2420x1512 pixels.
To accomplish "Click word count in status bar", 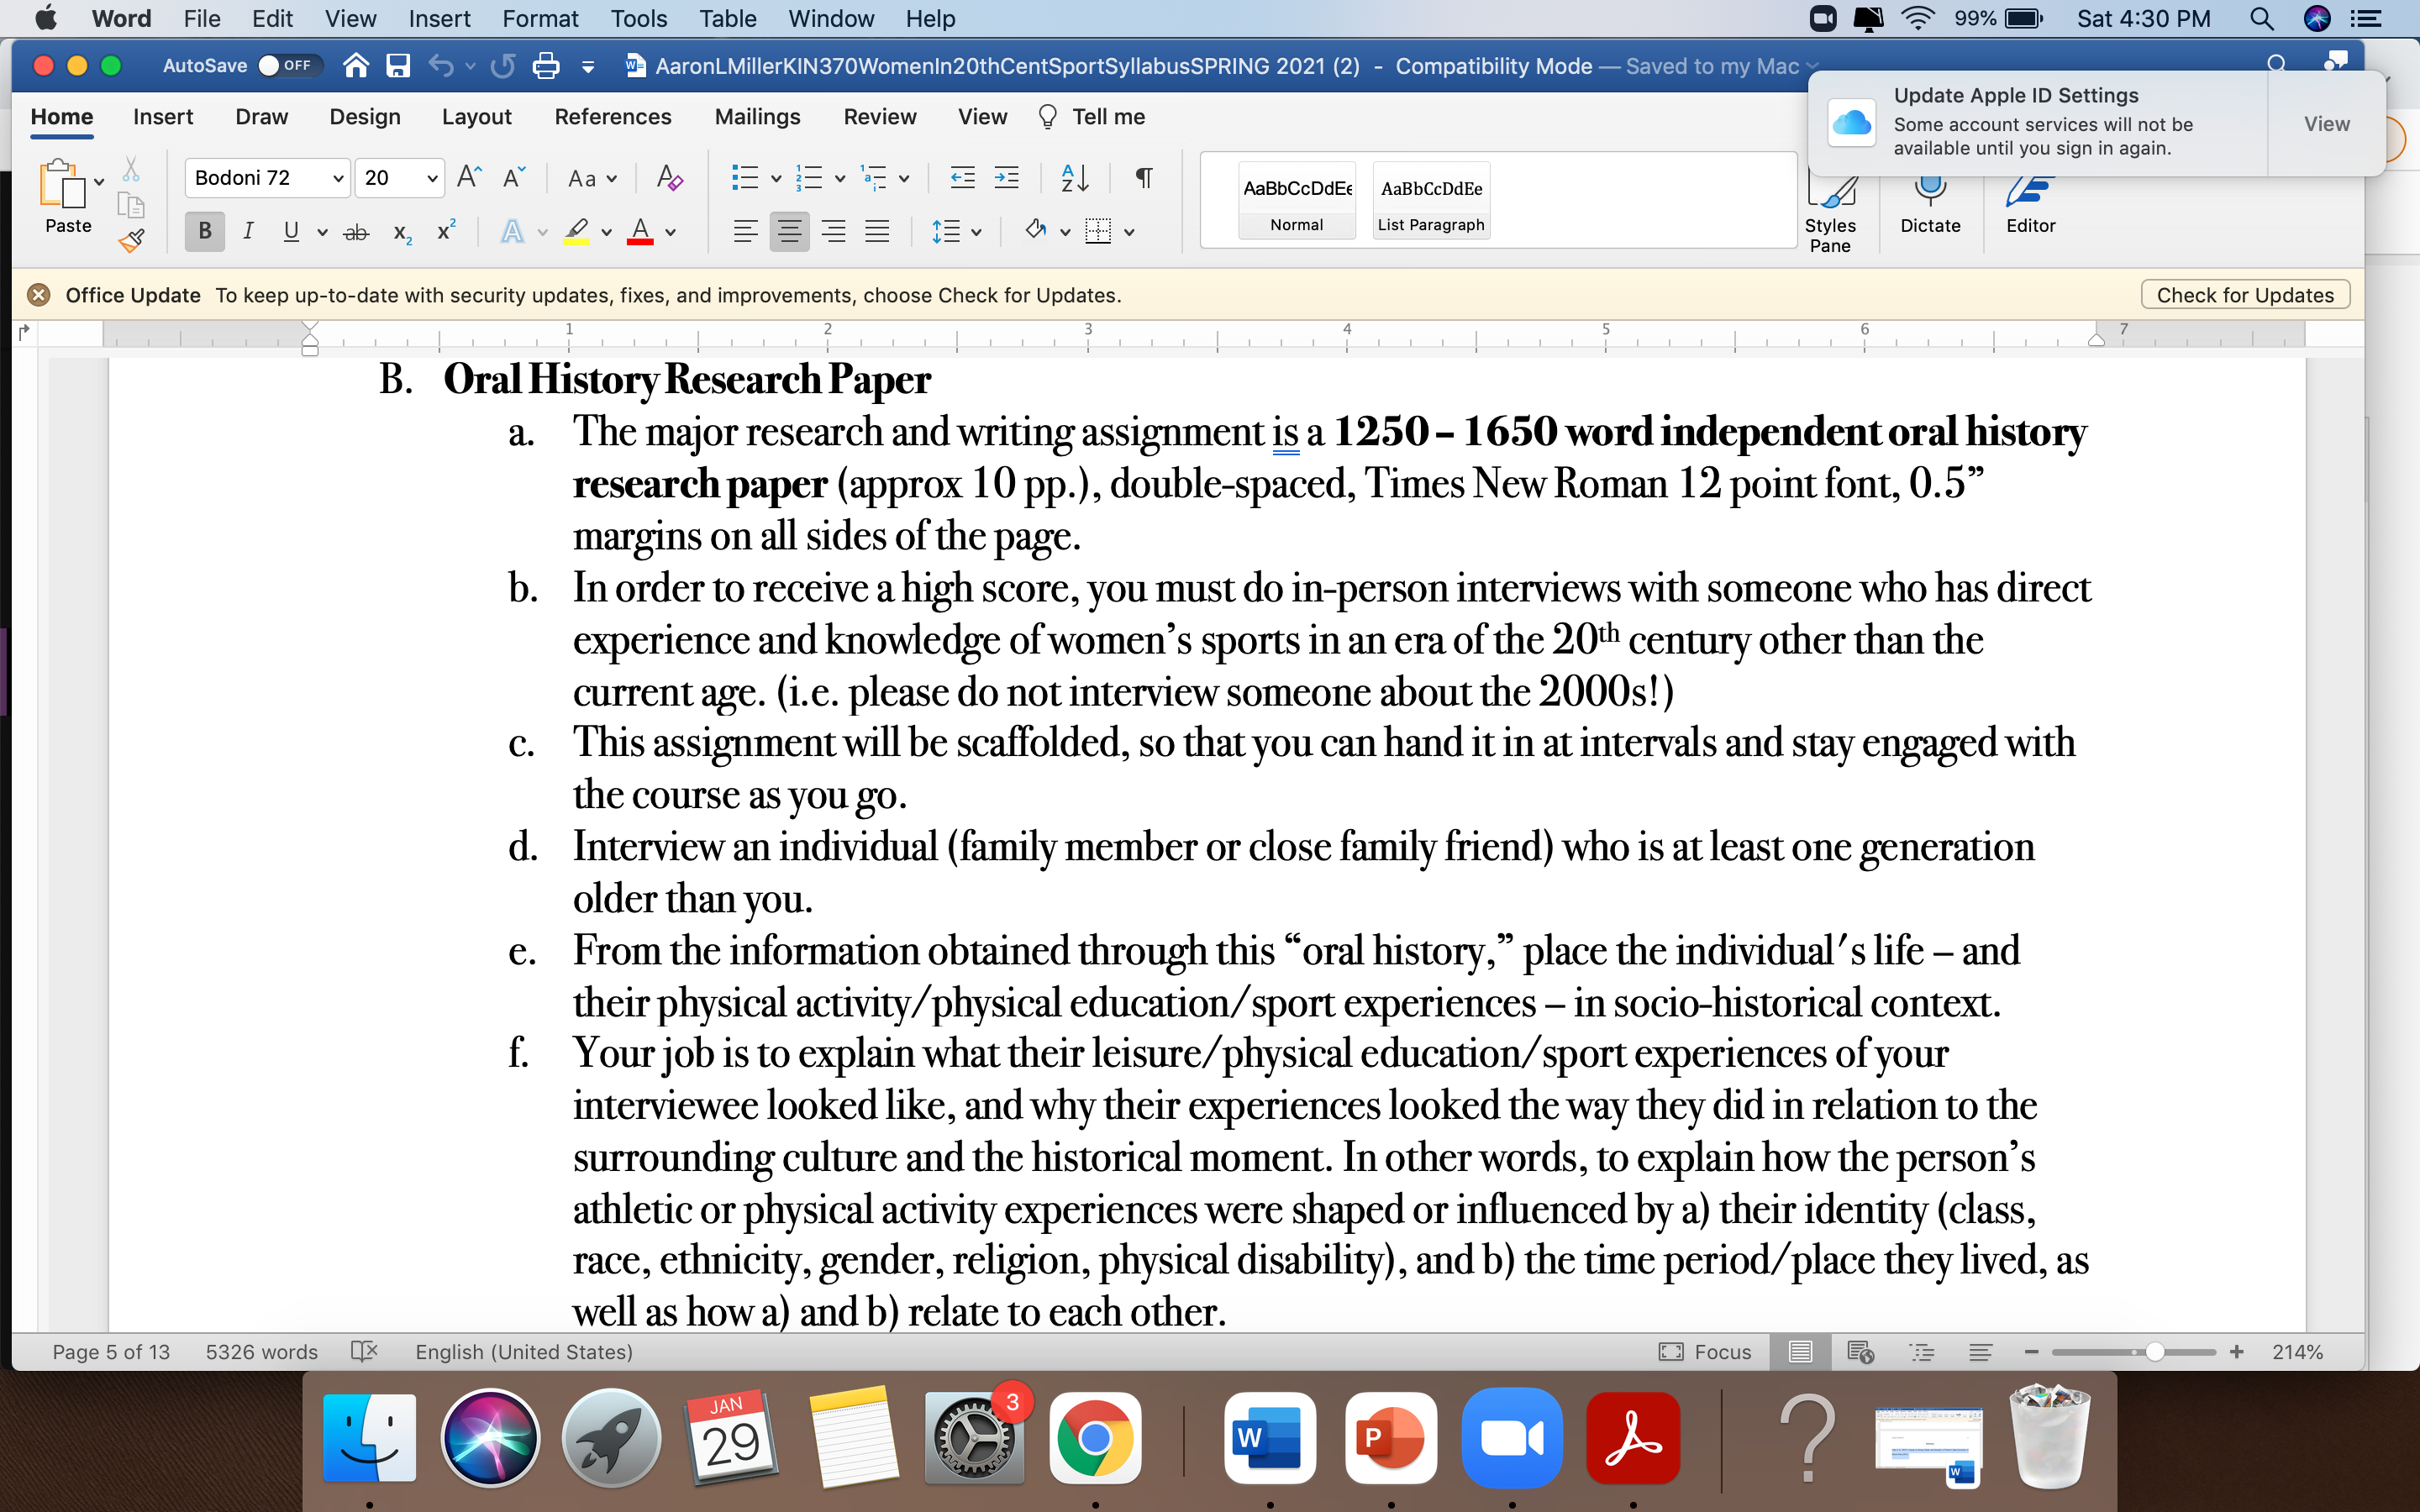I will pyautogui.click(x=262, y=1352).
